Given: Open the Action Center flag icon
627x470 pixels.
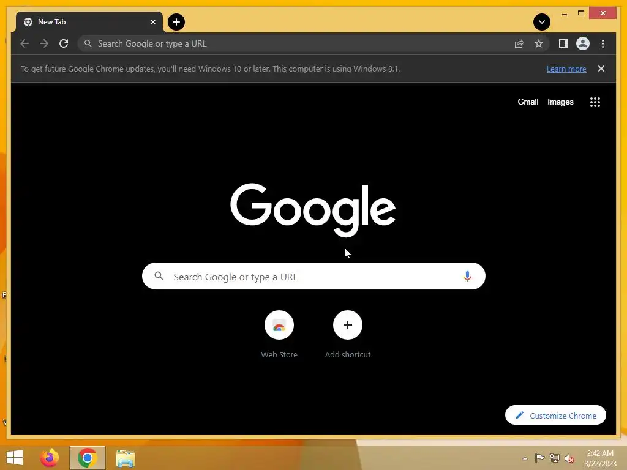Looking at the screenshot, I should tap(539, 458).
